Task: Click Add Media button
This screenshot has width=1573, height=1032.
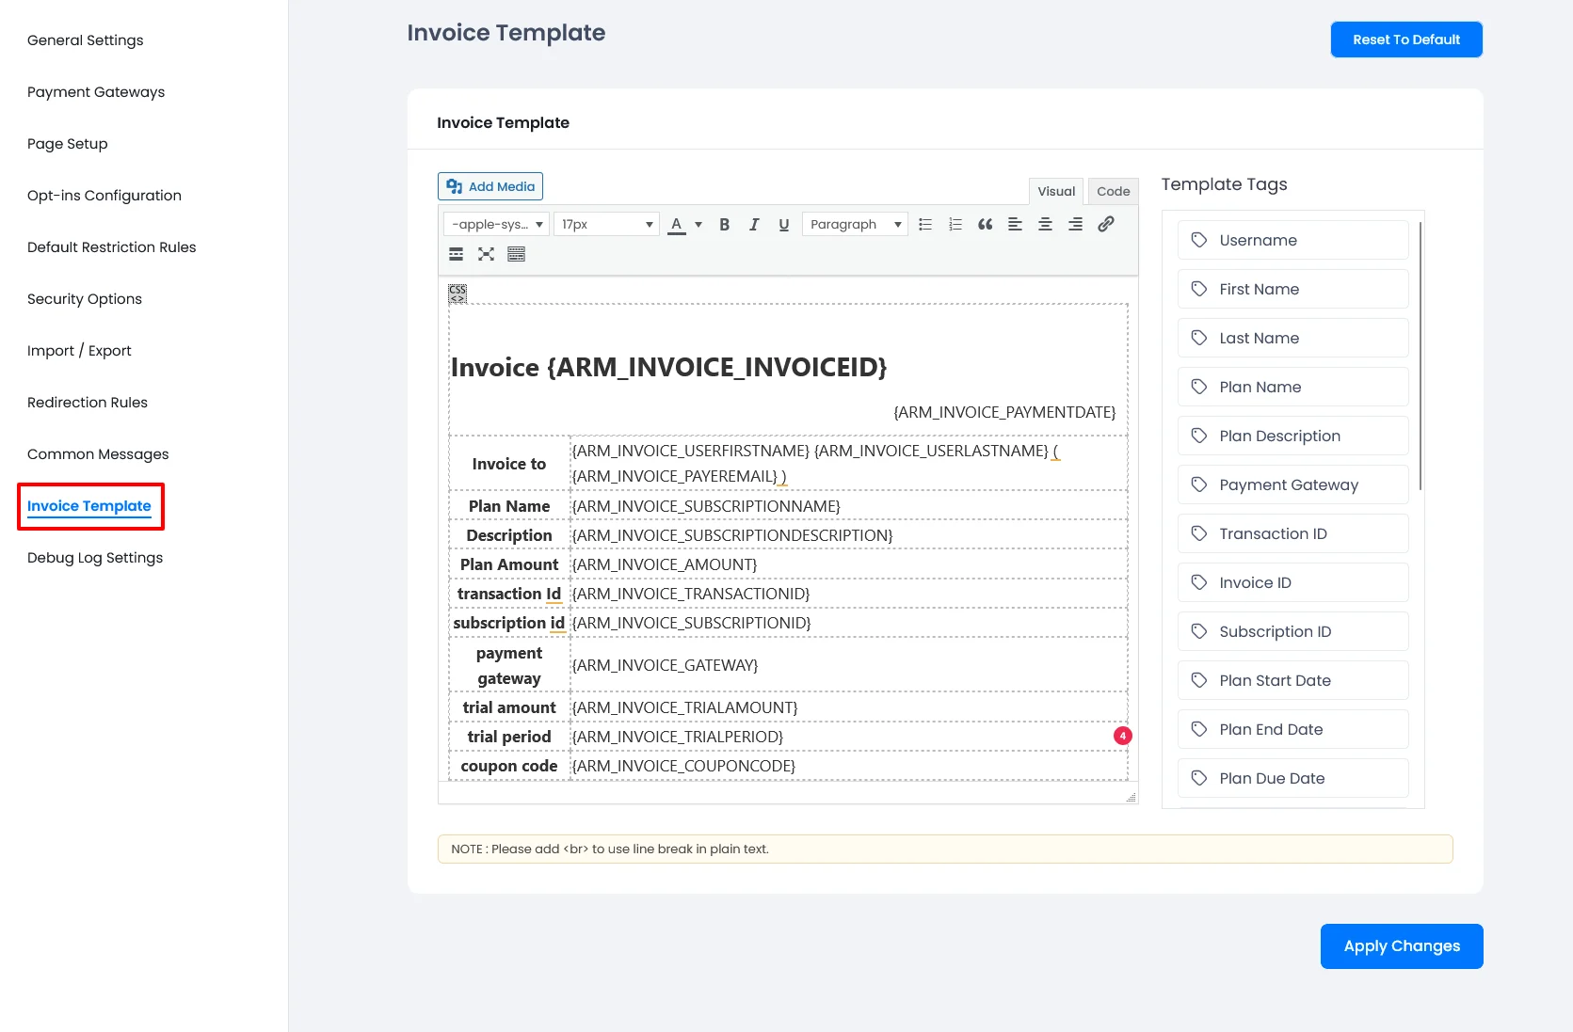Action: [x=490, y=186]
